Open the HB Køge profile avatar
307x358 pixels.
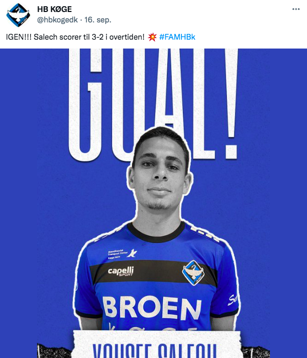tap(18, 15)
